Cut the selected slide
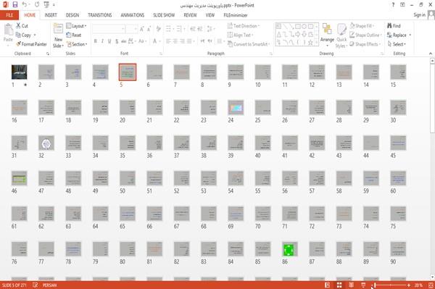435x289 pixels. 22,26
